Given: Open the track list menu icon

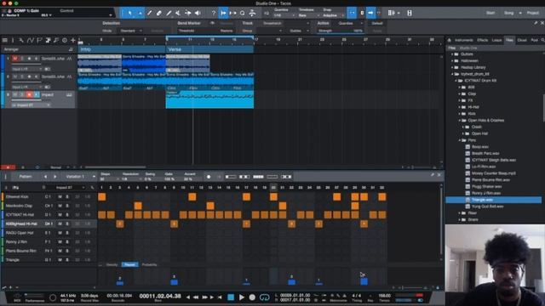Looking at the screenshot, I should pyautogui.click(x=4, y=40).
